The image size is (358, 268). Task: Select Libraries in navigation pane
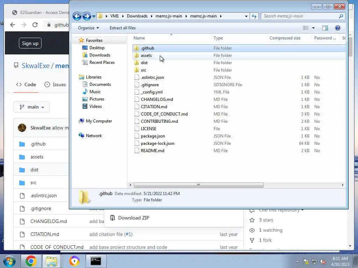(x=94, y=77)
